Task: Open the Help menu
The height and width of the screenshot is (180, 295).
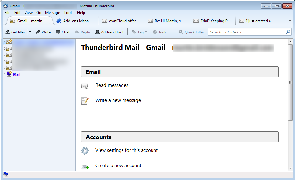Action: pyautogui.click(x=81, y=13)
